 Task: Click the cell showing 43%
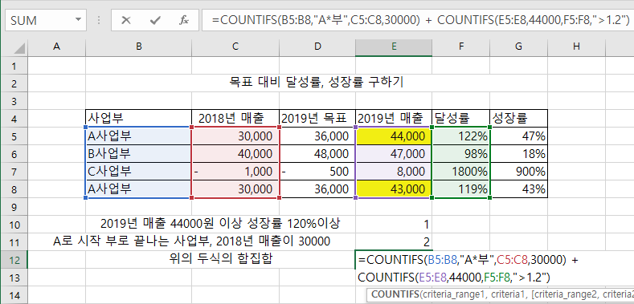point(519,189)
